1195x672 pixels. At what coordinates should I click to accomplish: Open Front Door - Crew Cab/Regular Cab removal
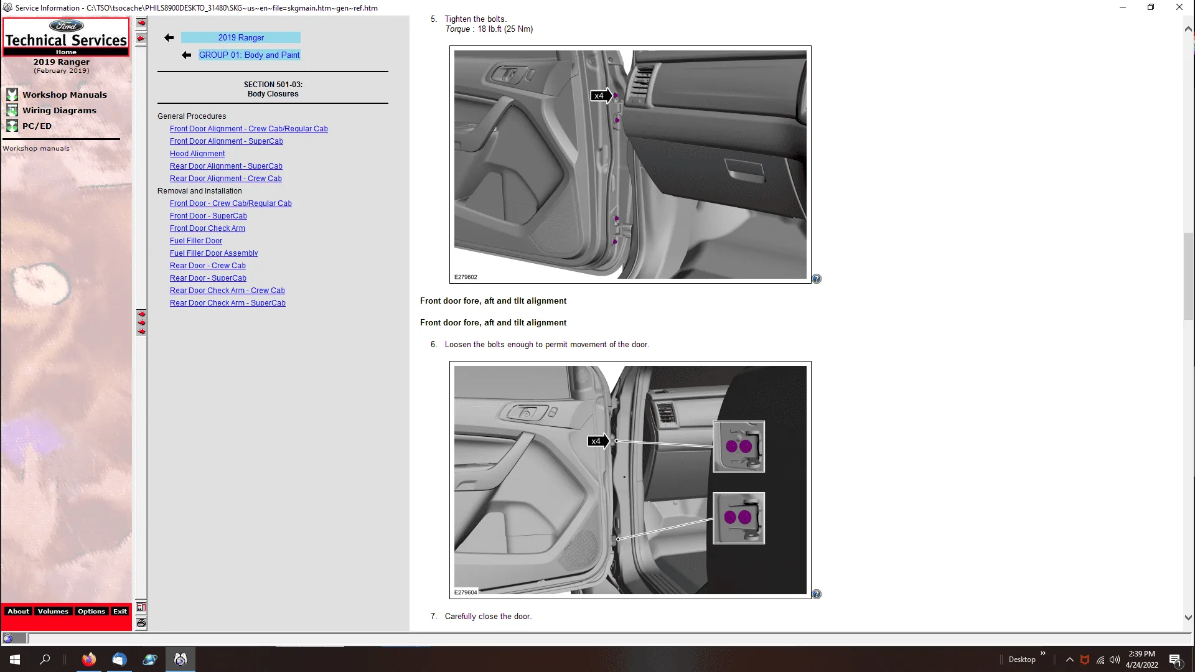coord(231,203)
